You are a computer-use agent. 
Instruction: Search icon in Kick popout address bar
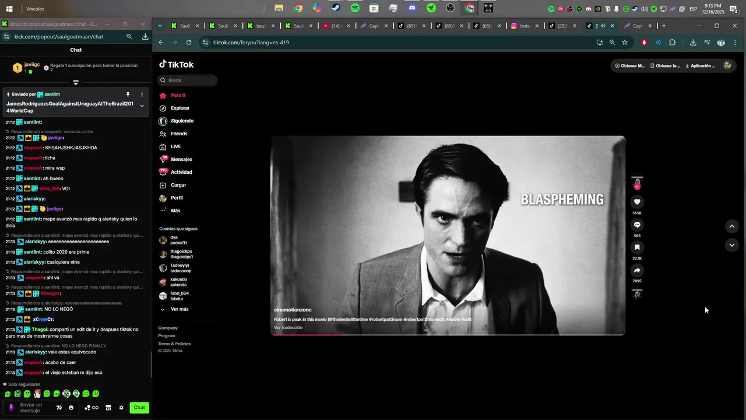[129, 36]
